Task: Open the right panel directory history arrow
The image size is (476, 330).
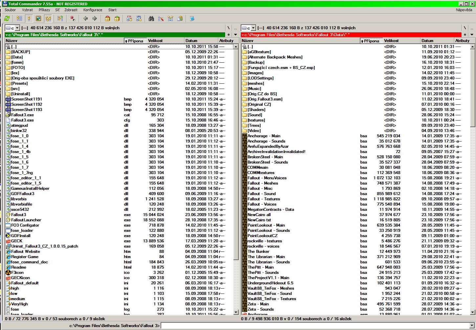Action: coord(472,34)
